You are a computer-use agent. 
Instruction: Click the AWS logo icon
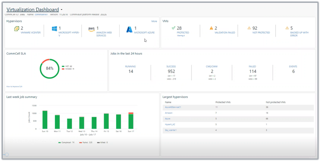[x=91, y=29]
